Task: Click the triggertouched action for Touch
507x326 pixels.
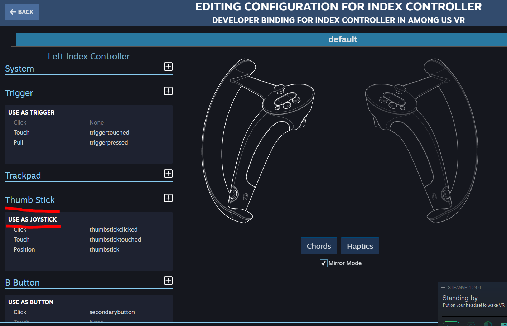Action: 109,132
